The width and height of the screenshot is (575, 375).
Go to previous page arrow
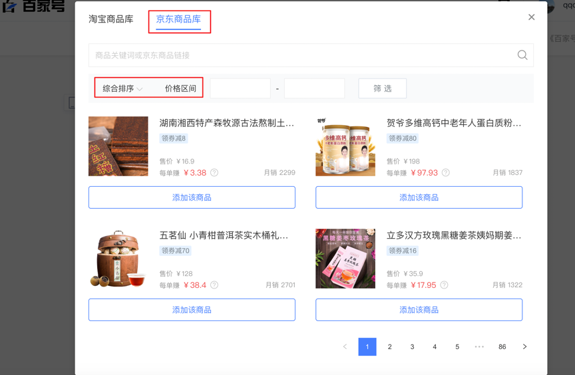tap(345, 346)
